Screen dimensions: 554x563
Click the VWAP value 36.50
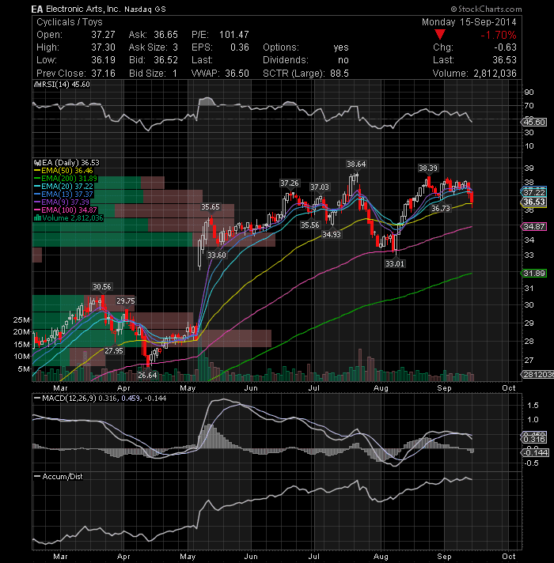[237, 74]
